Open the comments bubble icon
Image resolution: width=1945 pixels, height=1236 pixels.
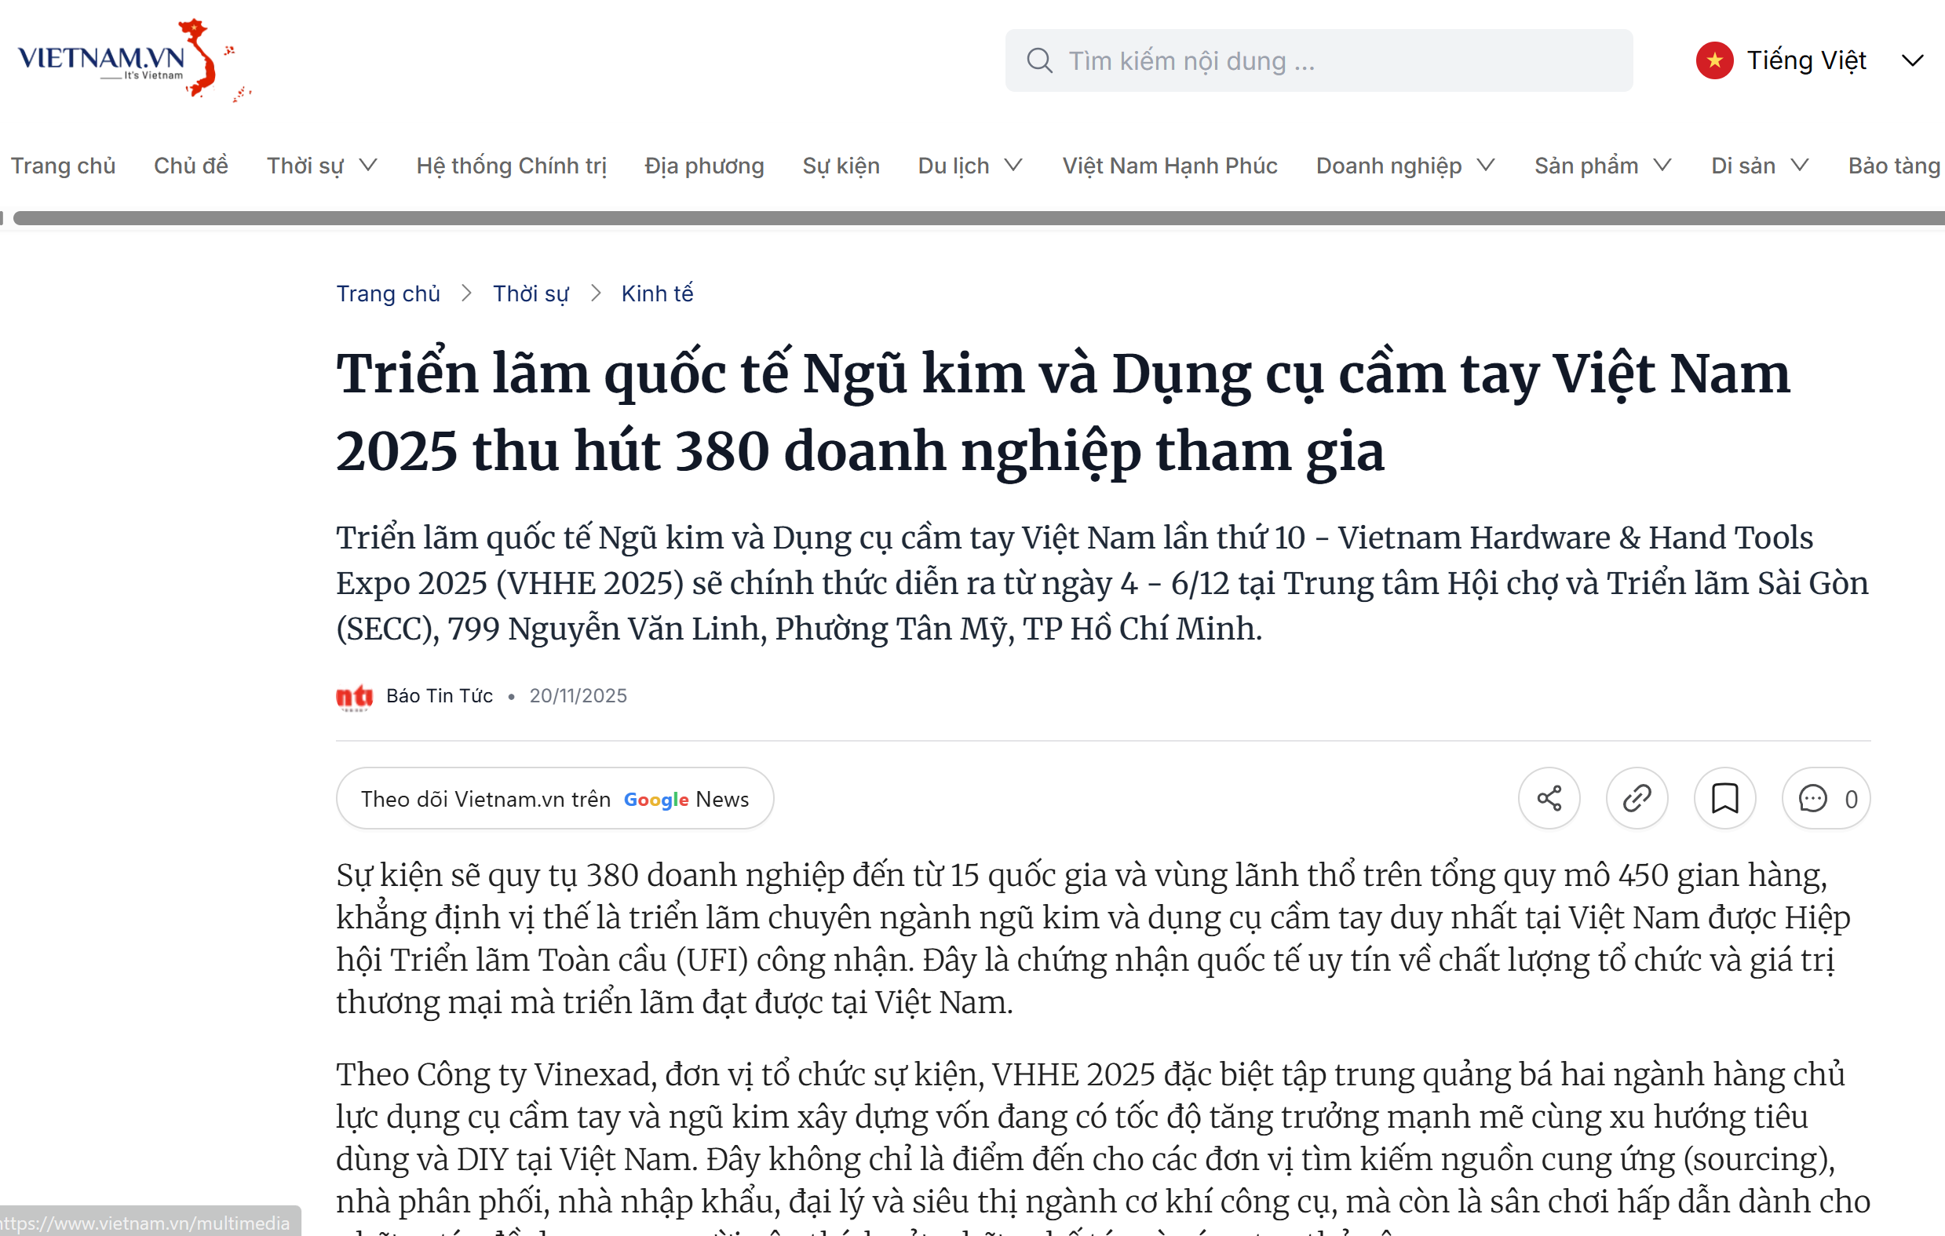(1812, 798)
